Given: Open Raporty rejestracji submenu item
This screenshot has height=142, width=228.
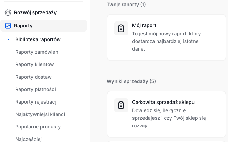Looking at the screenshot, I should point(36,102).
